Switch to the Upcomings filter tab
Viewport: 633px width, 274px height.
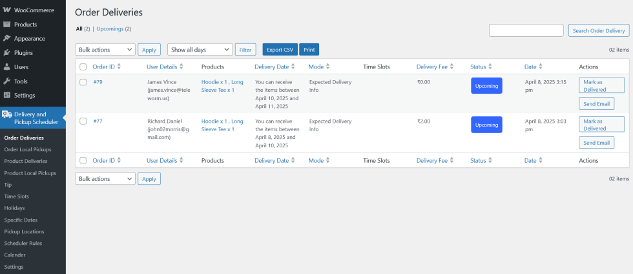(114, 29)
